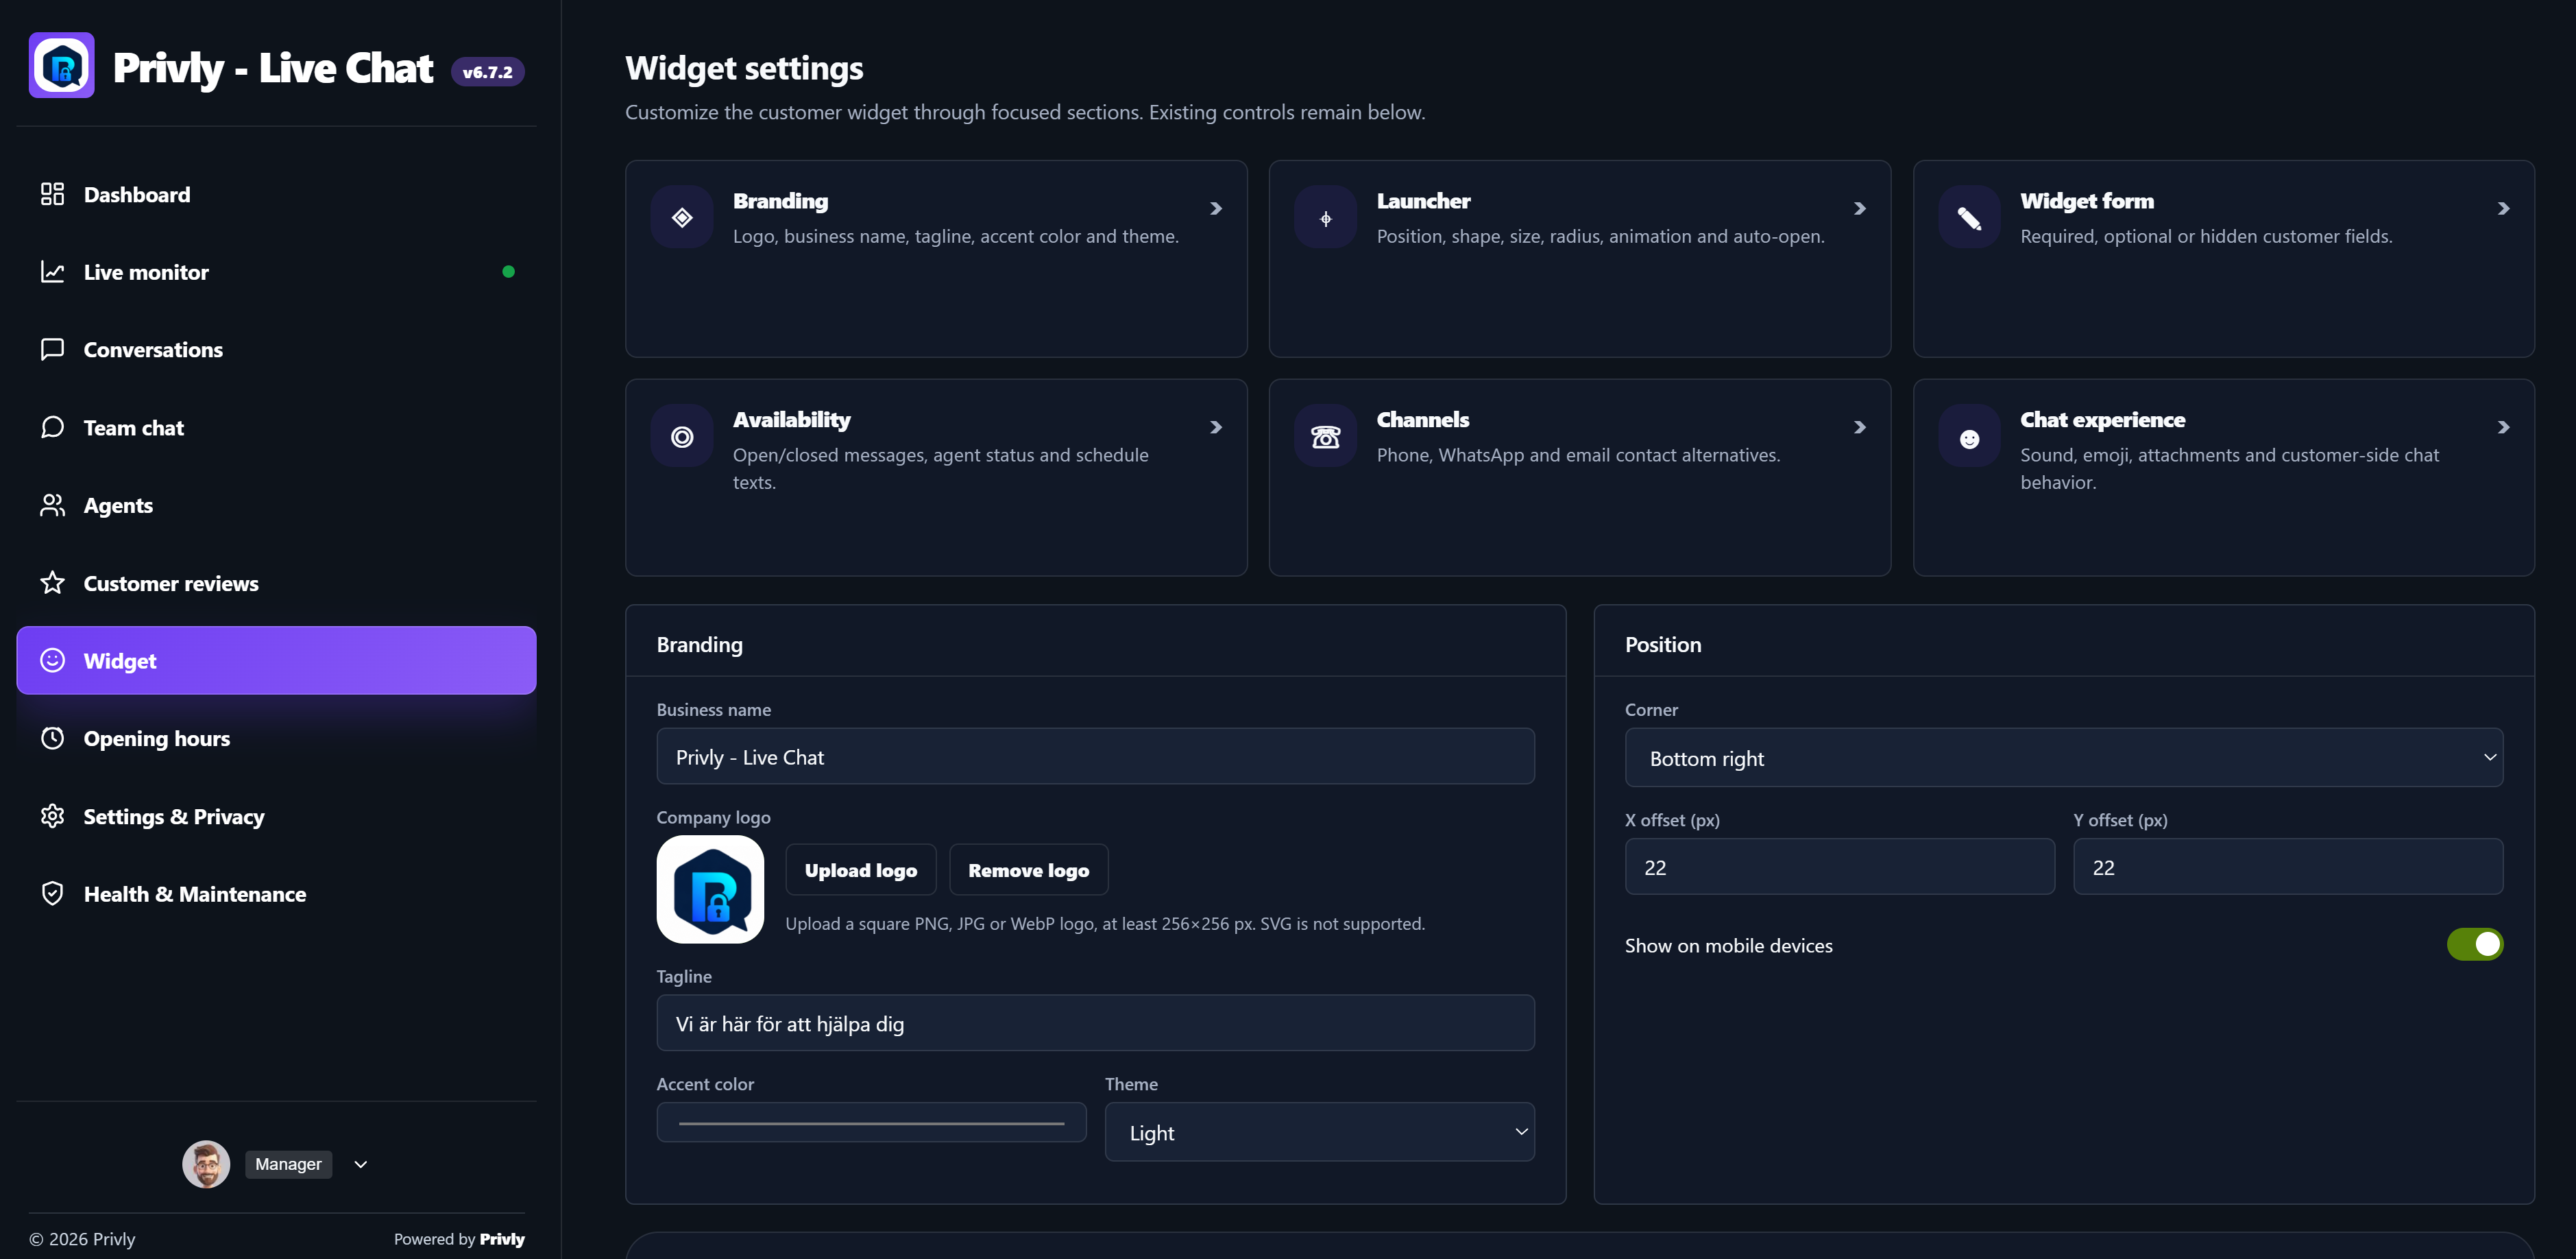The width and height of the screenshot is (2576, 1259).
Task: Expand the Manager account menu chevron
Action: [361, 1164]
